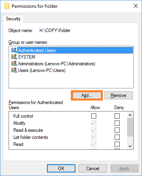Close the Permissions for Folder dialog

136,6
